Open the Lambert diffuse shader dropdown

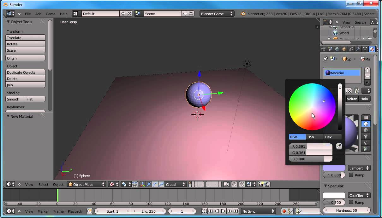point(359,168)
